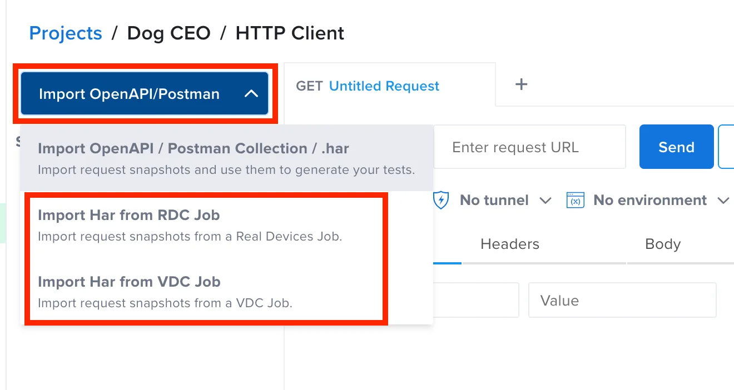Screen dimensions: 734x390
Task: Collapse the Import OpenAPI/Postman menu
Action: 252,93
